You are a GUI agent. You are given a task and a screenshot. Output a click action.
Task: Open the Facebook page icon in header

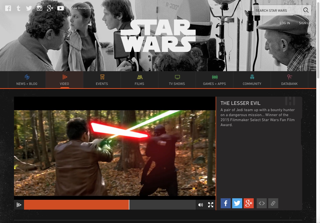8,8
